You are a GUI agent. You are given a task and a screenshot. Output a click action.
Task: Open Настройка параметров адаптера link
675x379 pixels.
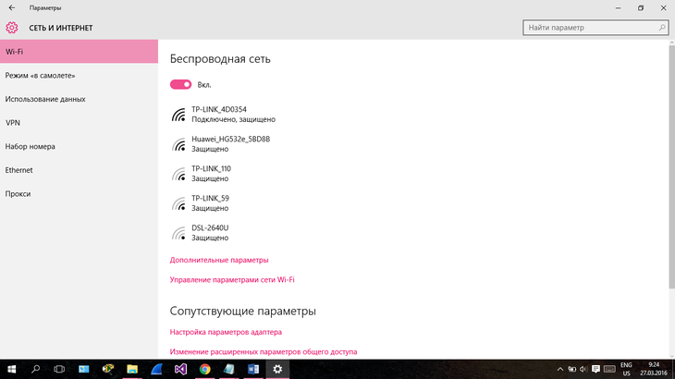click(226, 332)
